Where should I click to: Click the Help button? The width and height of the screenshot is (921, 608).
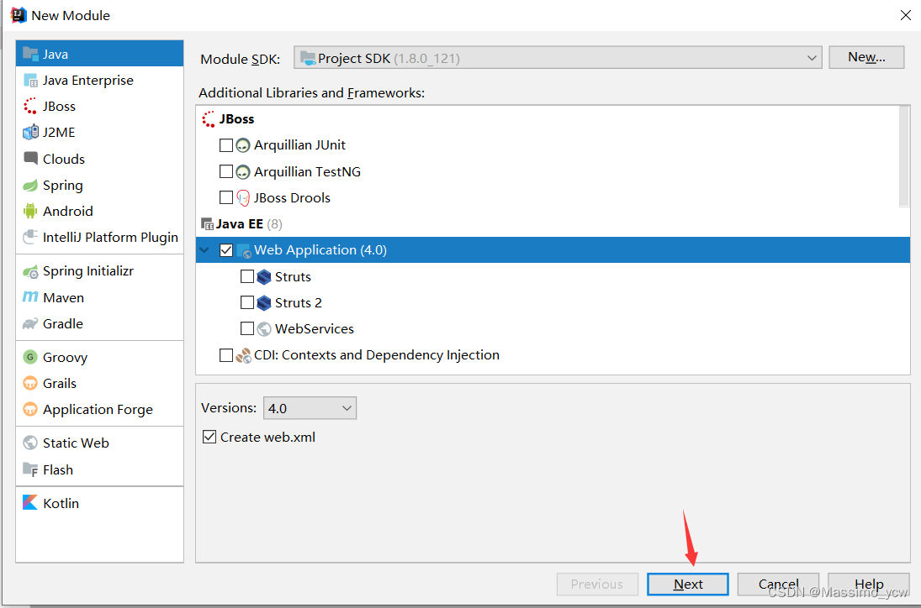pos(869,584)
